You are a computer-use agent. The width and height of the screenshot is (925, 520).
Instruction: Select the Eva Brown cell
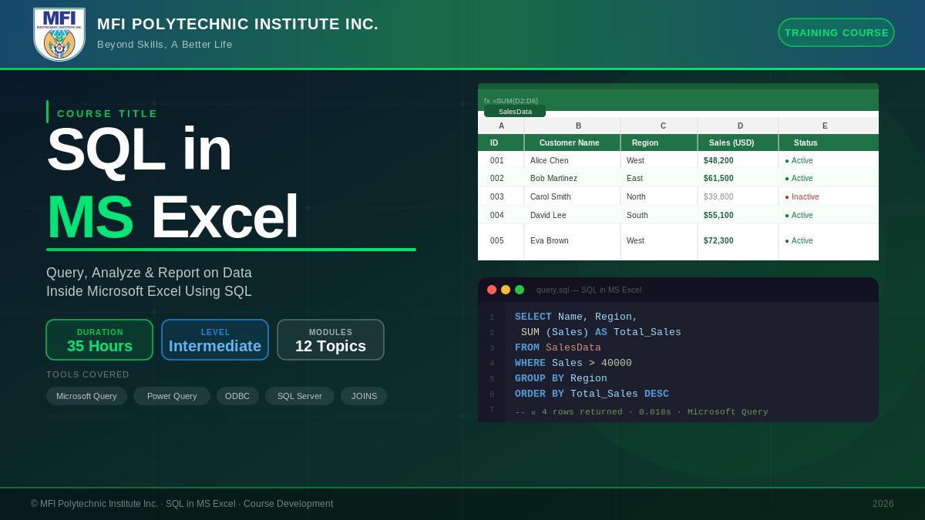tap(572, 240)
